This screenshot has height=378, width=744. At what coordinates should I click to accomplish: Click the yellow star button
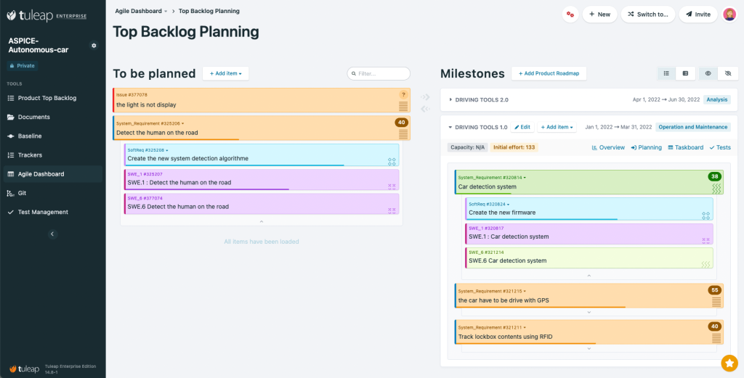pos(729,363)
